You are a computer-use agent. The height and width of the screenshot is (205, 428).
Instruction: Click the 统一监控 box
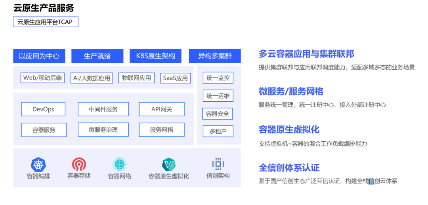click(218, 78)
